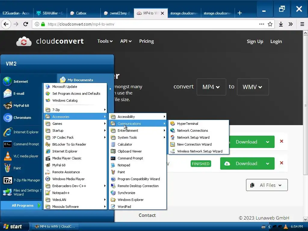Open Set Program Access and Defaults

tap(75, 93)
